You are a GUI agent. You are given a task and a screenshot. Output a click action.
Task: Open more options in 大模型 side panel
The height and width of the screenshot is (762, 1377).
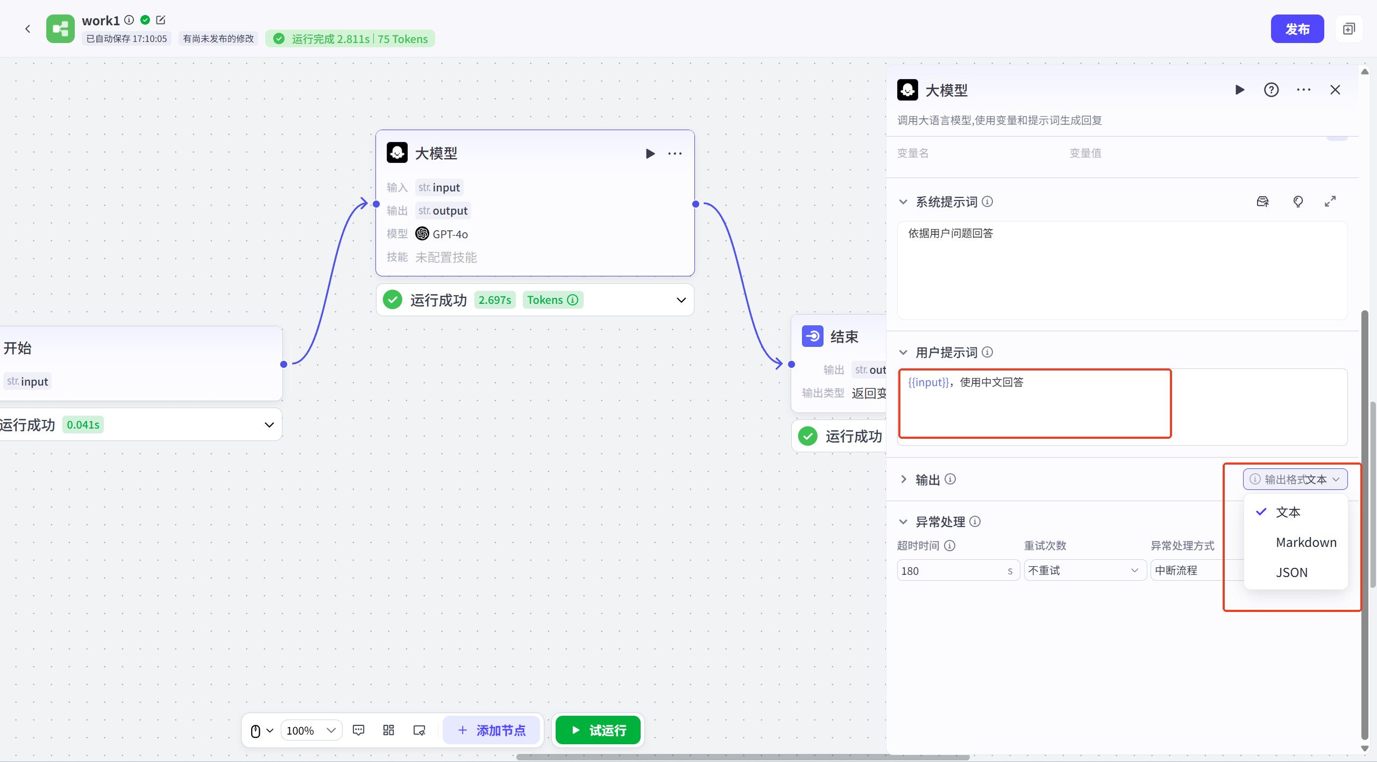click(1303, 90)
